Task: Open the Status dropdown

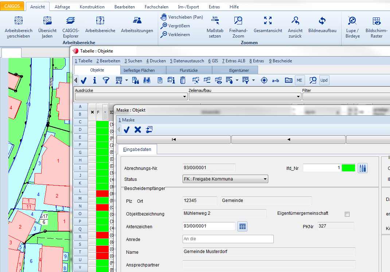Action: 265,179
